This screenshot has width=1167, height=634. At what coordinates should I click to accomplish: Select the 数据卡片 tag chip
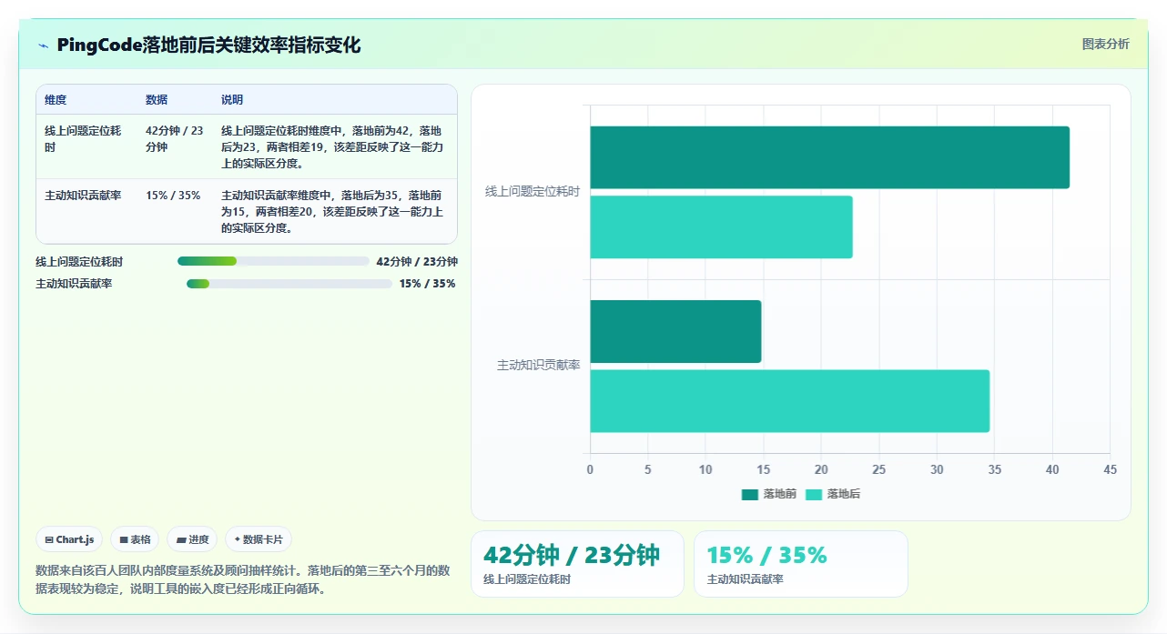259,539
